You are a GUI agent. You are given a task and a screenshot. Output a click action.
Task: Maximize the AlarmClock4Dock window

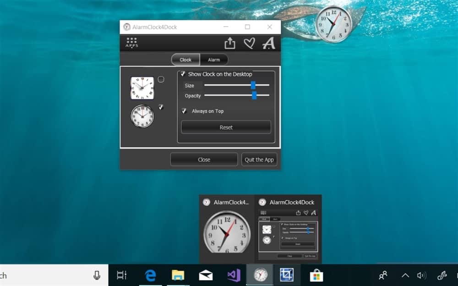[x=247, y=27]
